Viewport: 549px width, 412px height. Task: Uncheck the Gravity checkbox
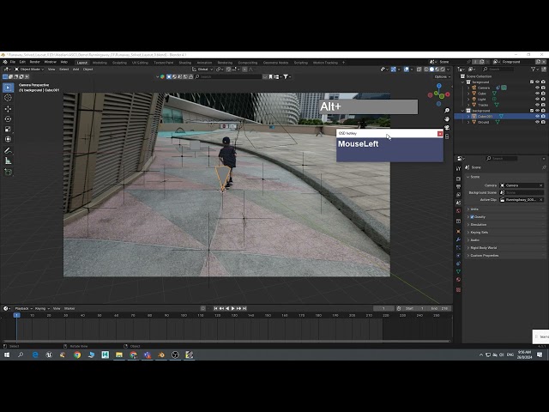point(472,217)
